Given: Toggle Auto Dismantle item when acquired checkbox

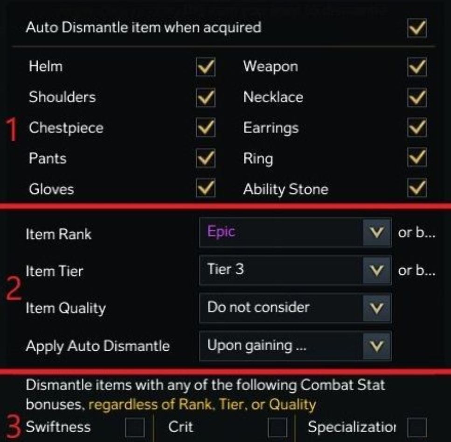Looking at the screenshot, I should point(416,28).
